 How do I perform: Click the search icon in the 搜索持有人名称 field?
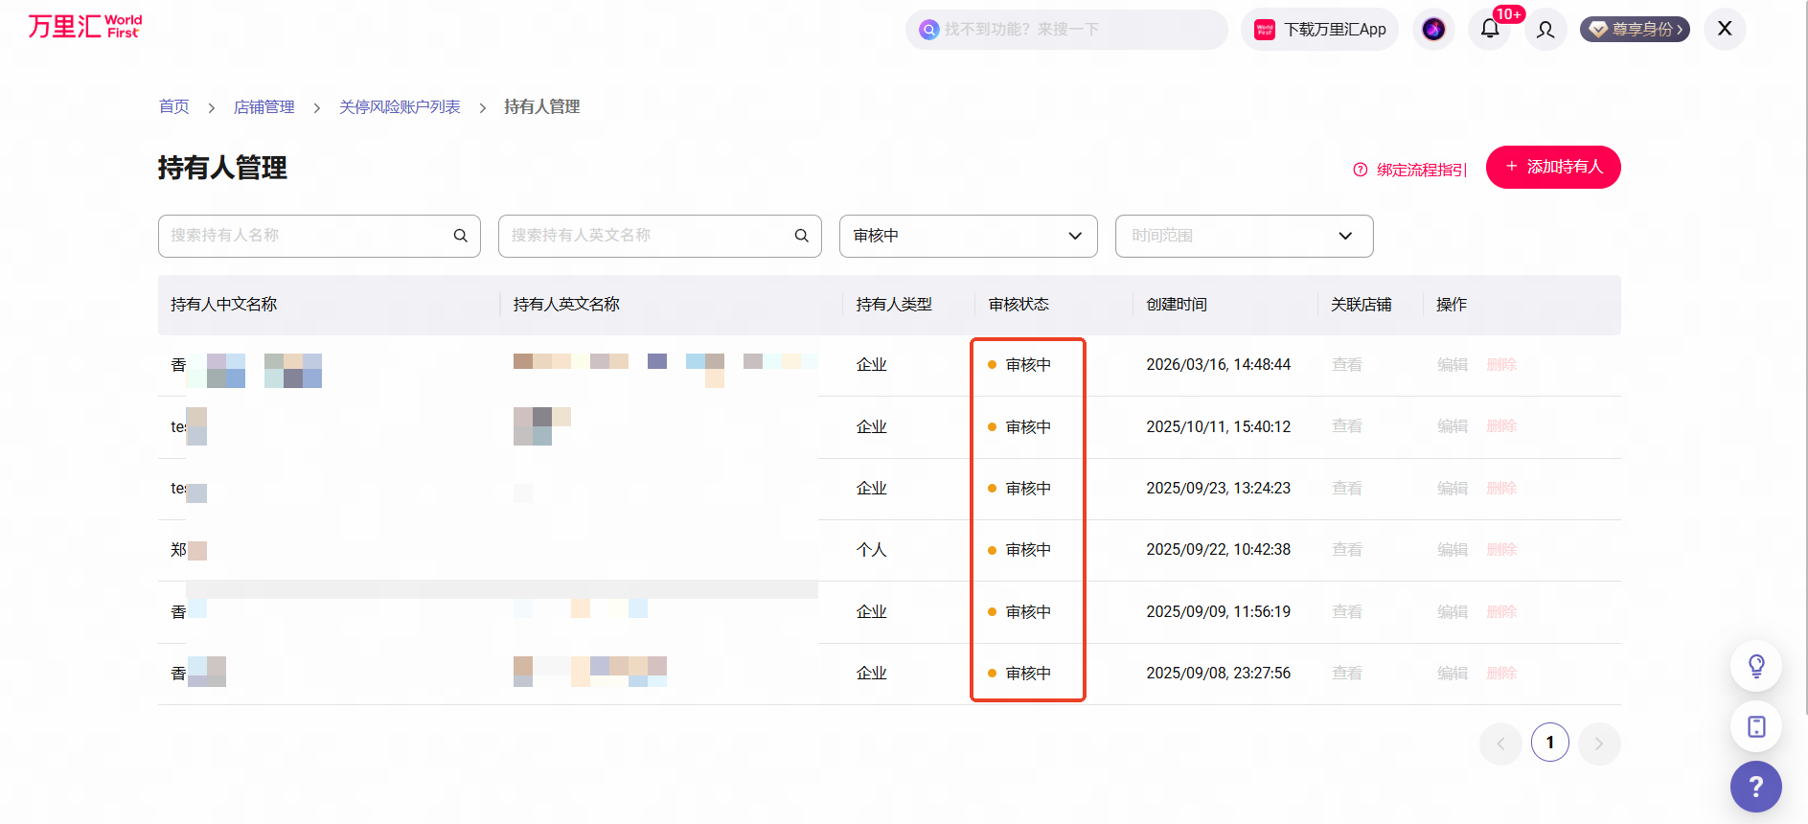click(x=461, y=236)
